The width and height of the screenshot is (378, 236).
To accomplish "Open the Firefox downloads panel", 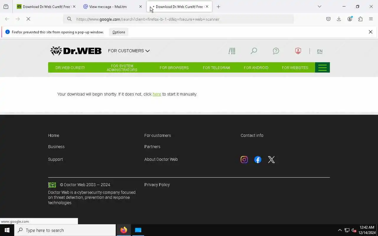I will pyautogui.click(x=339, y=19).
